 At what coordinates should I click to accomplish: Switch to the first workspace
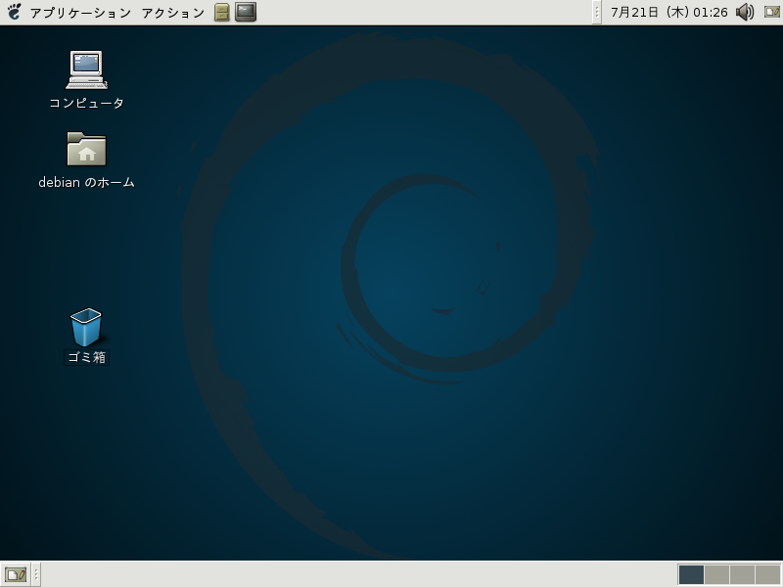(x=691, y=574)
